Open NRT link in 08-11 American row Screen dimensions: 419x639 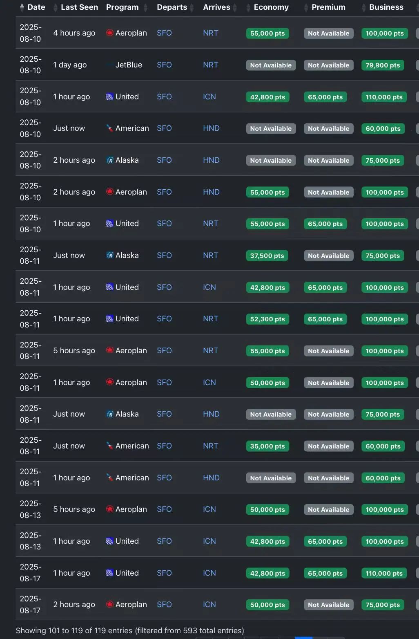tap(211, 446)
